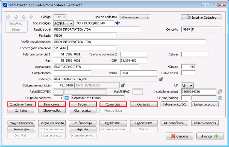
Task: Open Pedidos/NF button
Action: [113, 123]
